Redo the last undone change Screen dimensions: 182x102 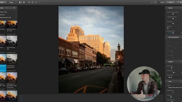[40, 2]
